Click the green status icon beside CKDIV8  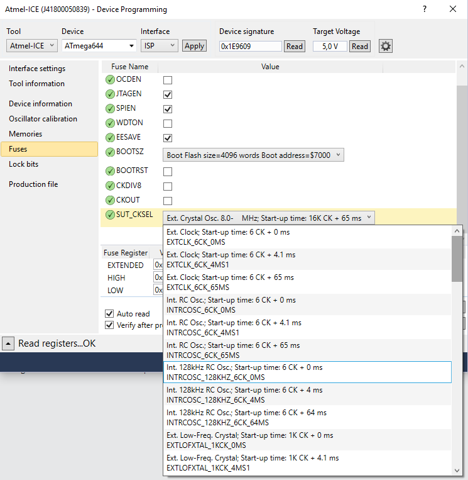pos(110,186)
